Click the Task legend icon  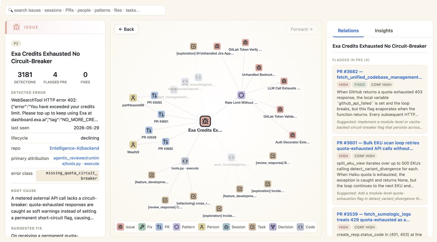(x=252, y=227)
